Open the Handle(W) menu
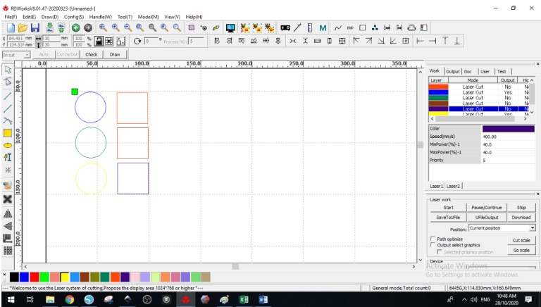Screen dimensions: 541x307 coord(101,17)
